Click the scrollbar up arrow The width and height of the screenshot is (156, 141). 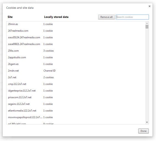[147, 23]
